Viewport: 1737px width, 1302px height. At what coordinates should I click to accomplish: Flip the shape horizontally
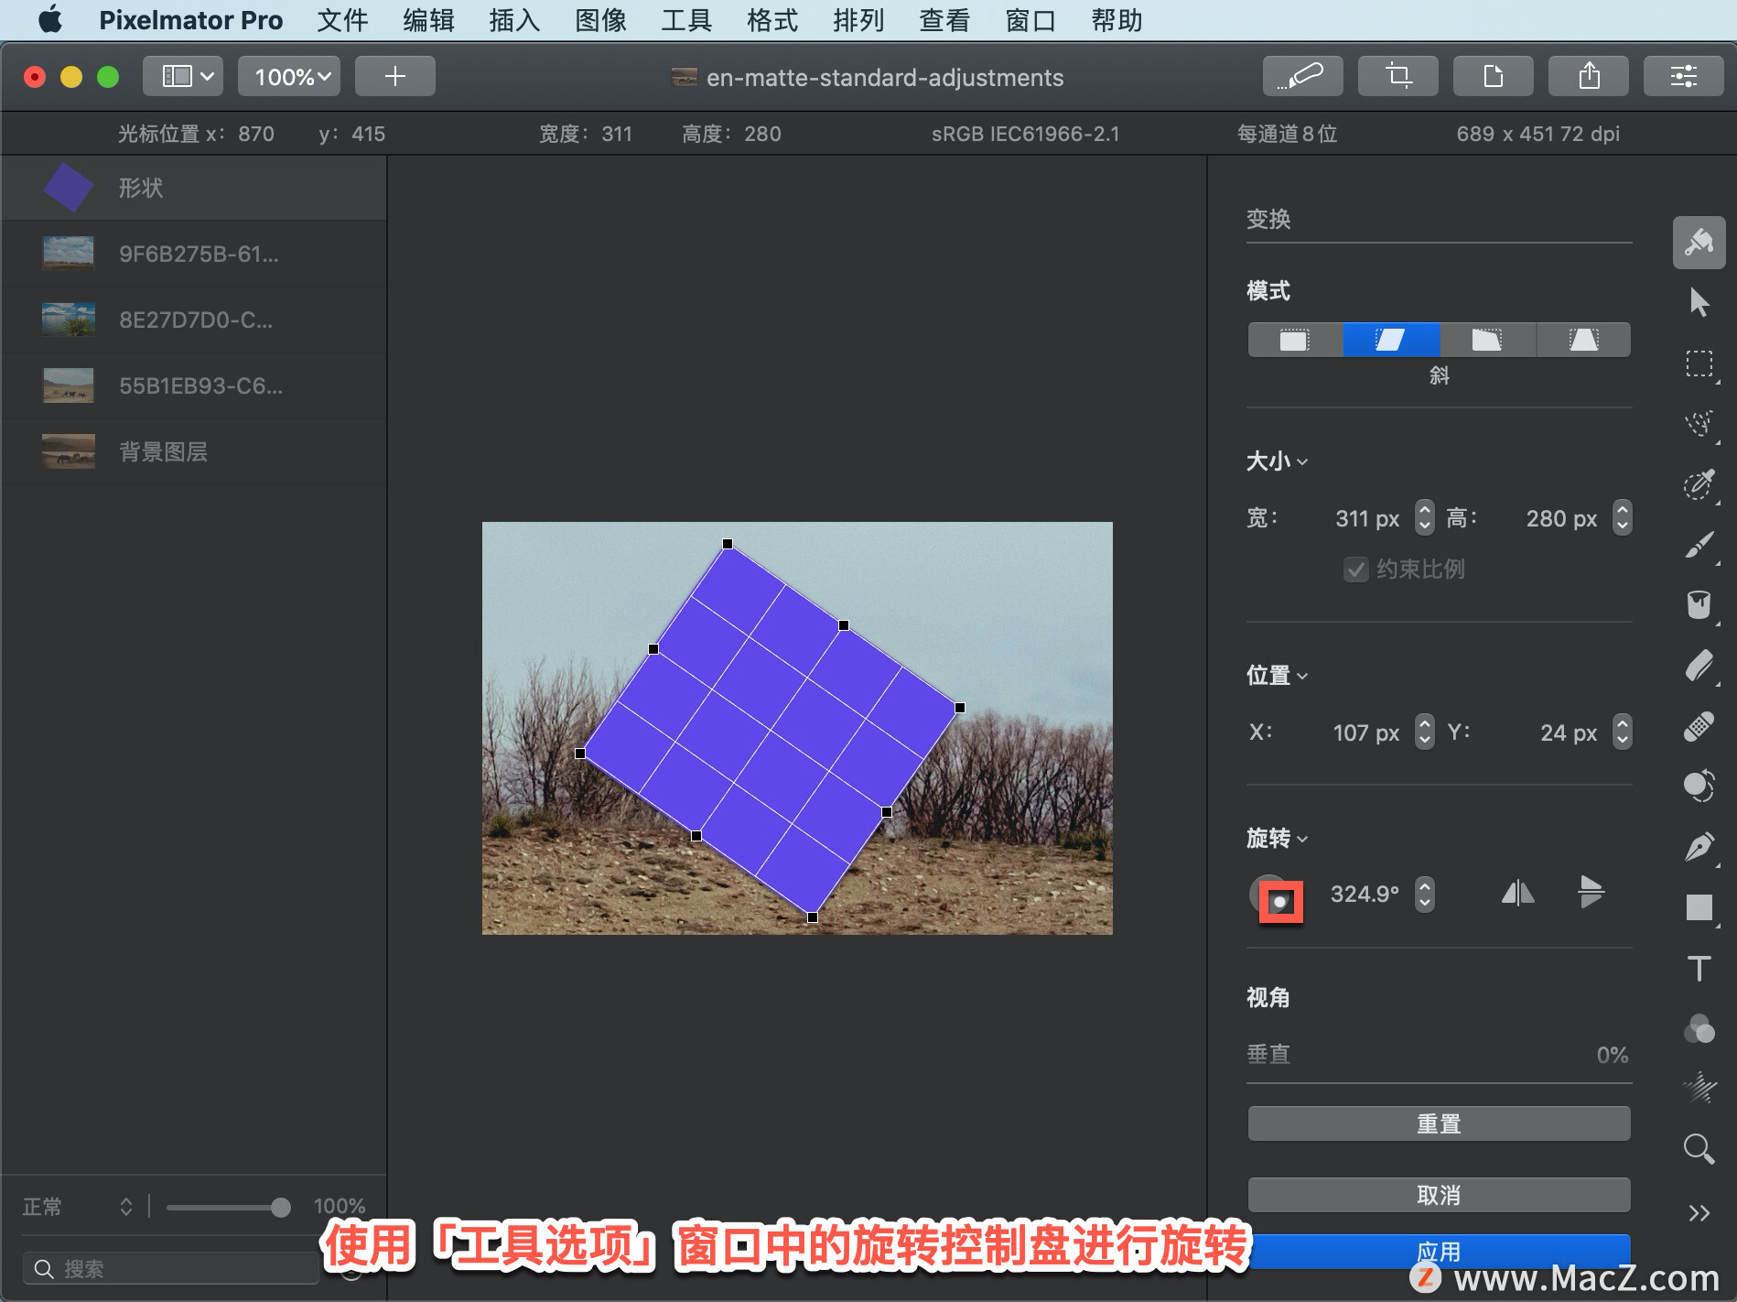(x=1517, y=893)
